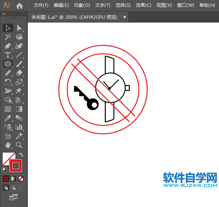This screenshot has width=219, height=207.
Task: Enable Draw Normal mode
Action: 6,188
